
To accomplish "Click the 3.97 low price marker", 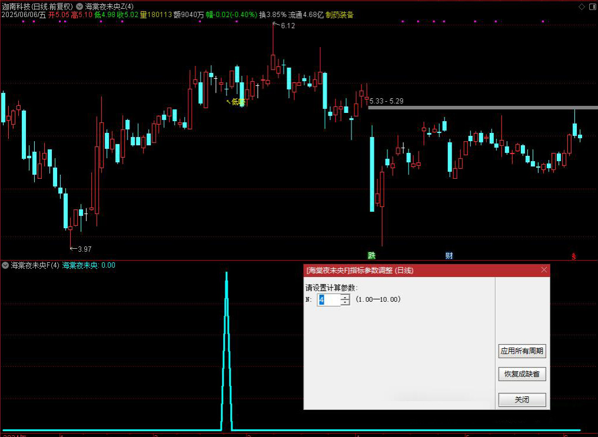I will click(x=84, y=249).
